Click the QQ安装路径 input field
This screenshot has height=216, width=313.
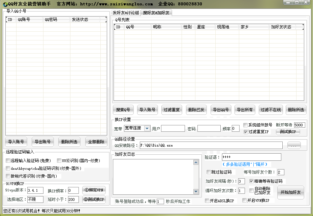pyautogui.click(x=211, y=145)
